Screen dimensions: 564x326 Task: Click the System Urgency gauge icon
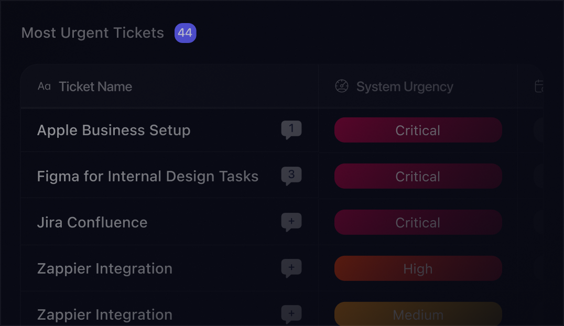pyautogui.click(x=342, y=86)
